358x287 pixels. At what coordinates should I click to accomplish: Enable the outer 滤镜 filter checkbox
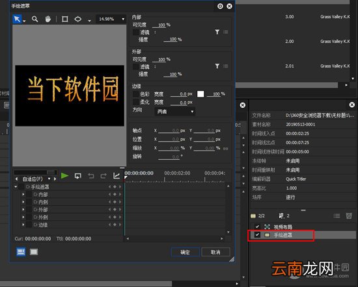coord(136,66)
